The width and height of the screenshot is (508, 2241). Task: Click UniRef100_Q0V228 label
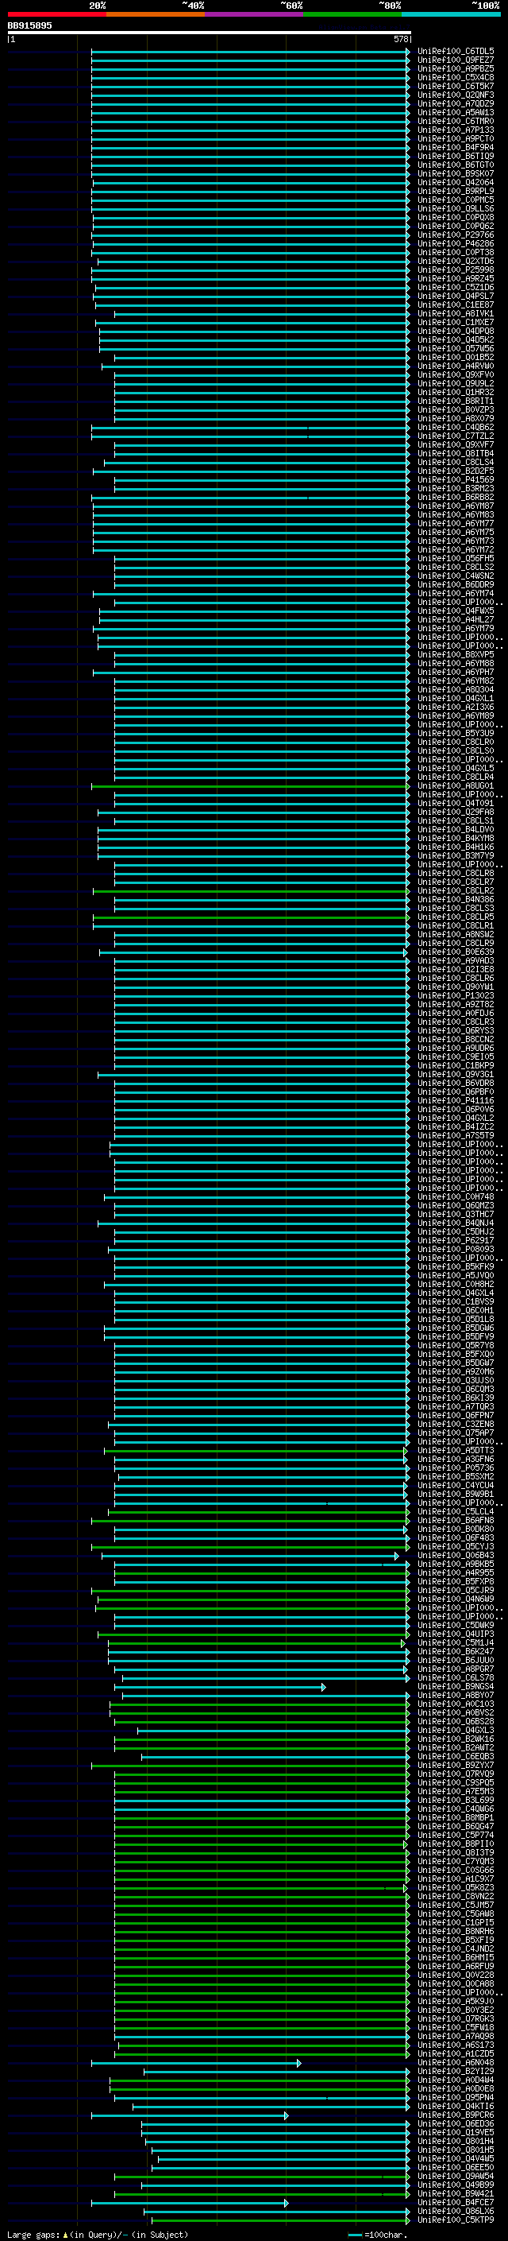pos(456,1975)
